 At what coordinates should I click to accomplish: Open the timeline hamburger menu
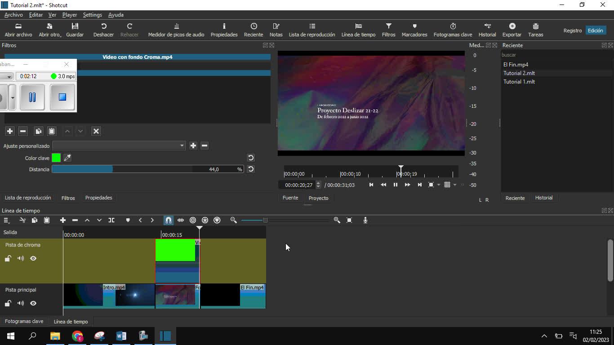6,220
